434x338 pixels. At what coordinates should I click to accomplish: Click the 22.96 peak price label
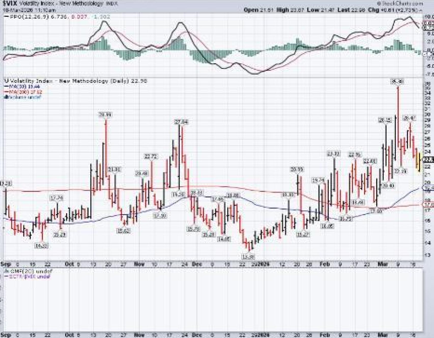[355, 154]
